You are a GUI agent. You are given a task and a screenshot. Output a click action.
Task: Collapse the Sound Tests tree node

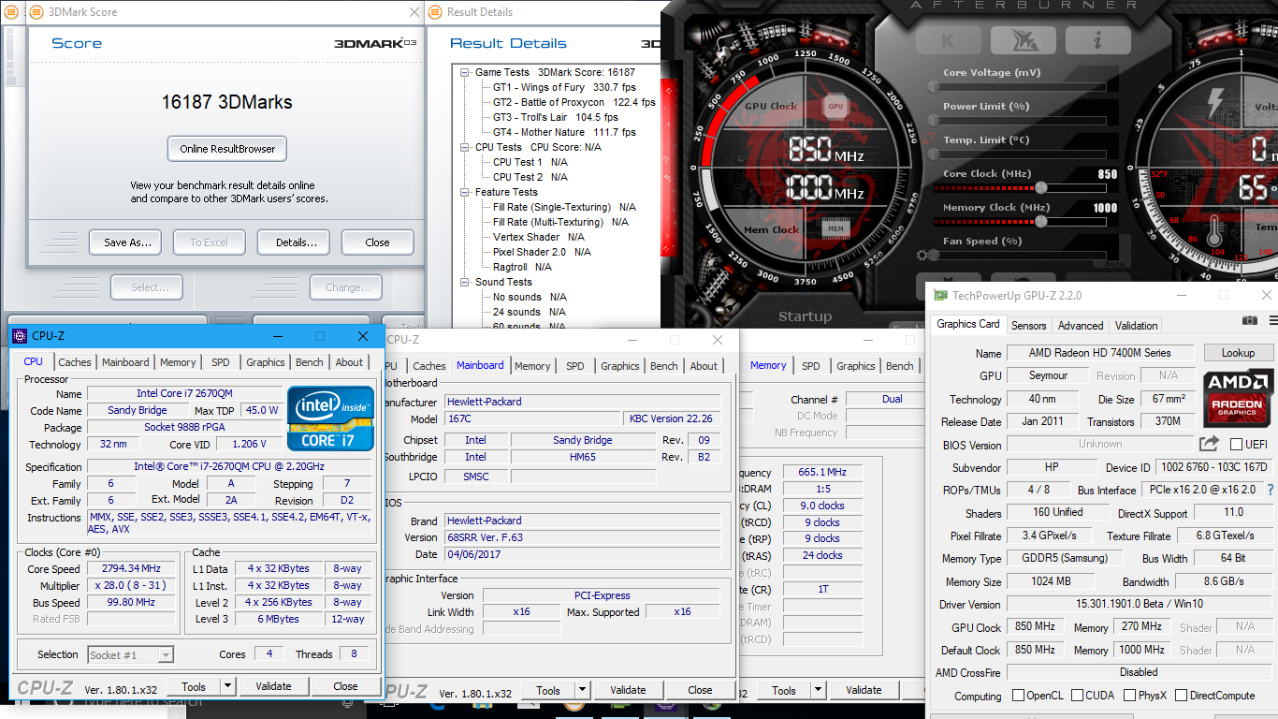pyautogui.click(x=466, y=282)
